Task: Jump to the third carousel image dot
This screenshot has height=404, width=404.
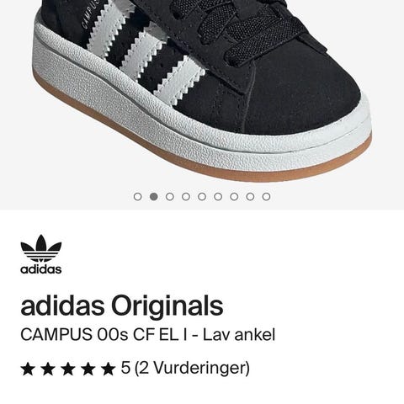Action: [170, 197]
